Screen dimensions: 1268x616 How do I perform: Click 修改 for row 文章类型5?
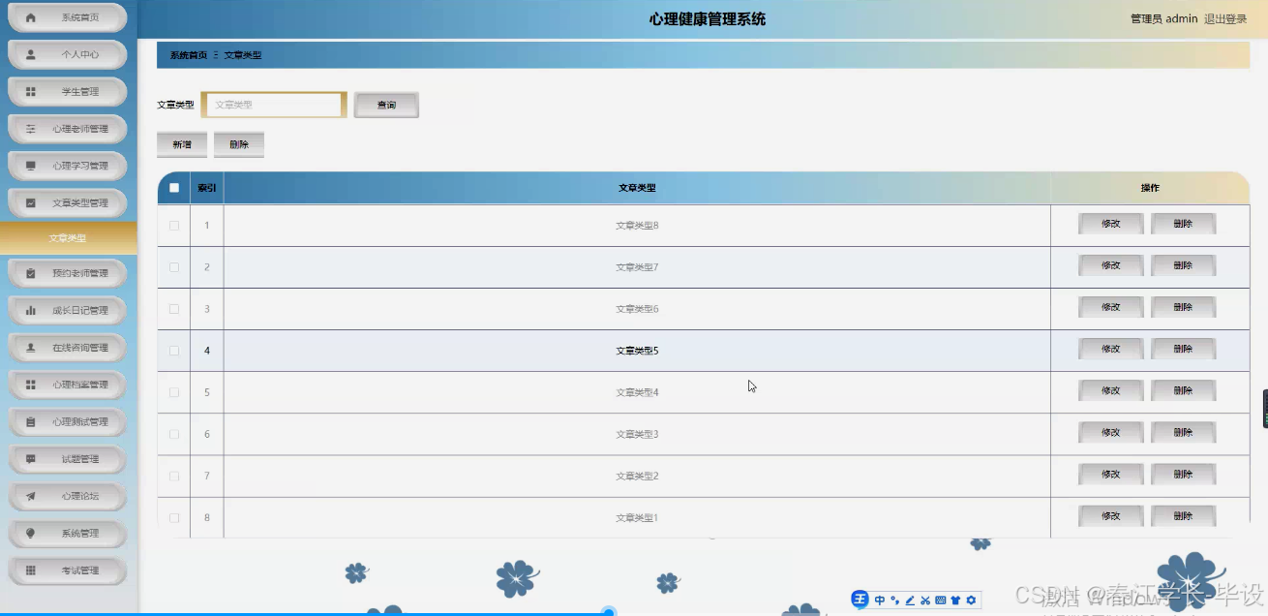point(1111,349)
